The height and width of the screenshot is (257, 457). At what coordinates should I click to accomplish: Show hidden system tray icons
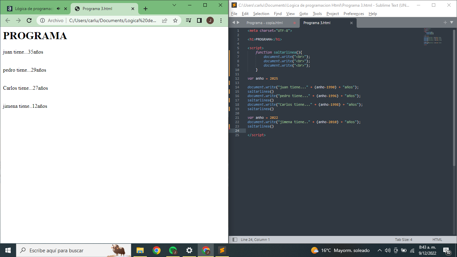click(x=380, y=250)
